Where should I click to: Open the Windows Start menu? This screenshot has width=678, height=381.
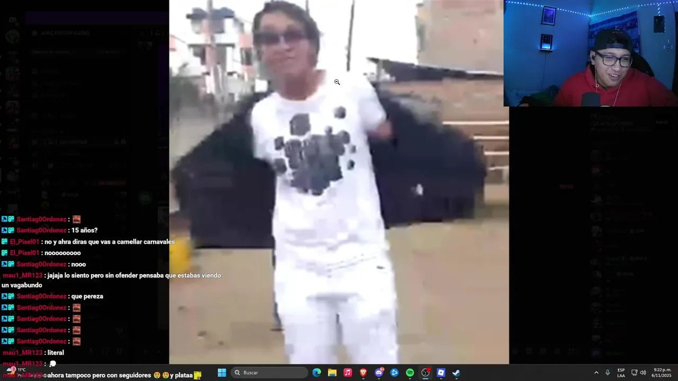[222, 373]
